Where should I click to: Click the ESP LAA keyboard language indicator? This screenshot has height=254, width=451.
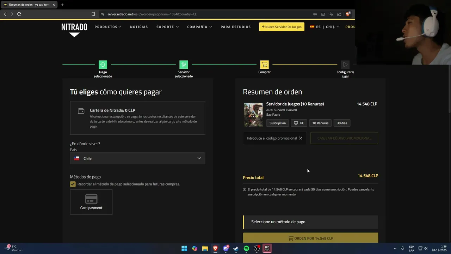[x=412, y=248]
